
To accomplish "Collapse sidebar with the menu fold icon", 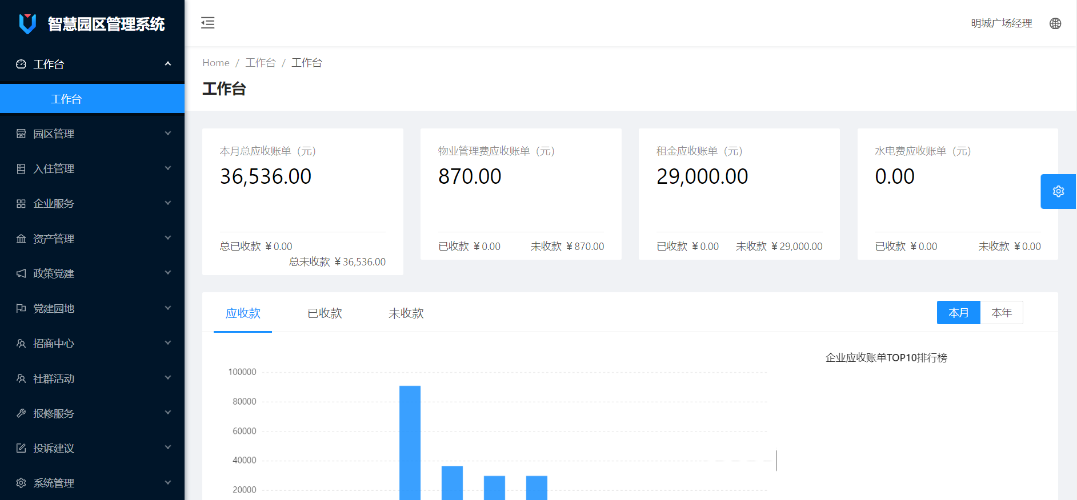I will click(x=208, y=23).
